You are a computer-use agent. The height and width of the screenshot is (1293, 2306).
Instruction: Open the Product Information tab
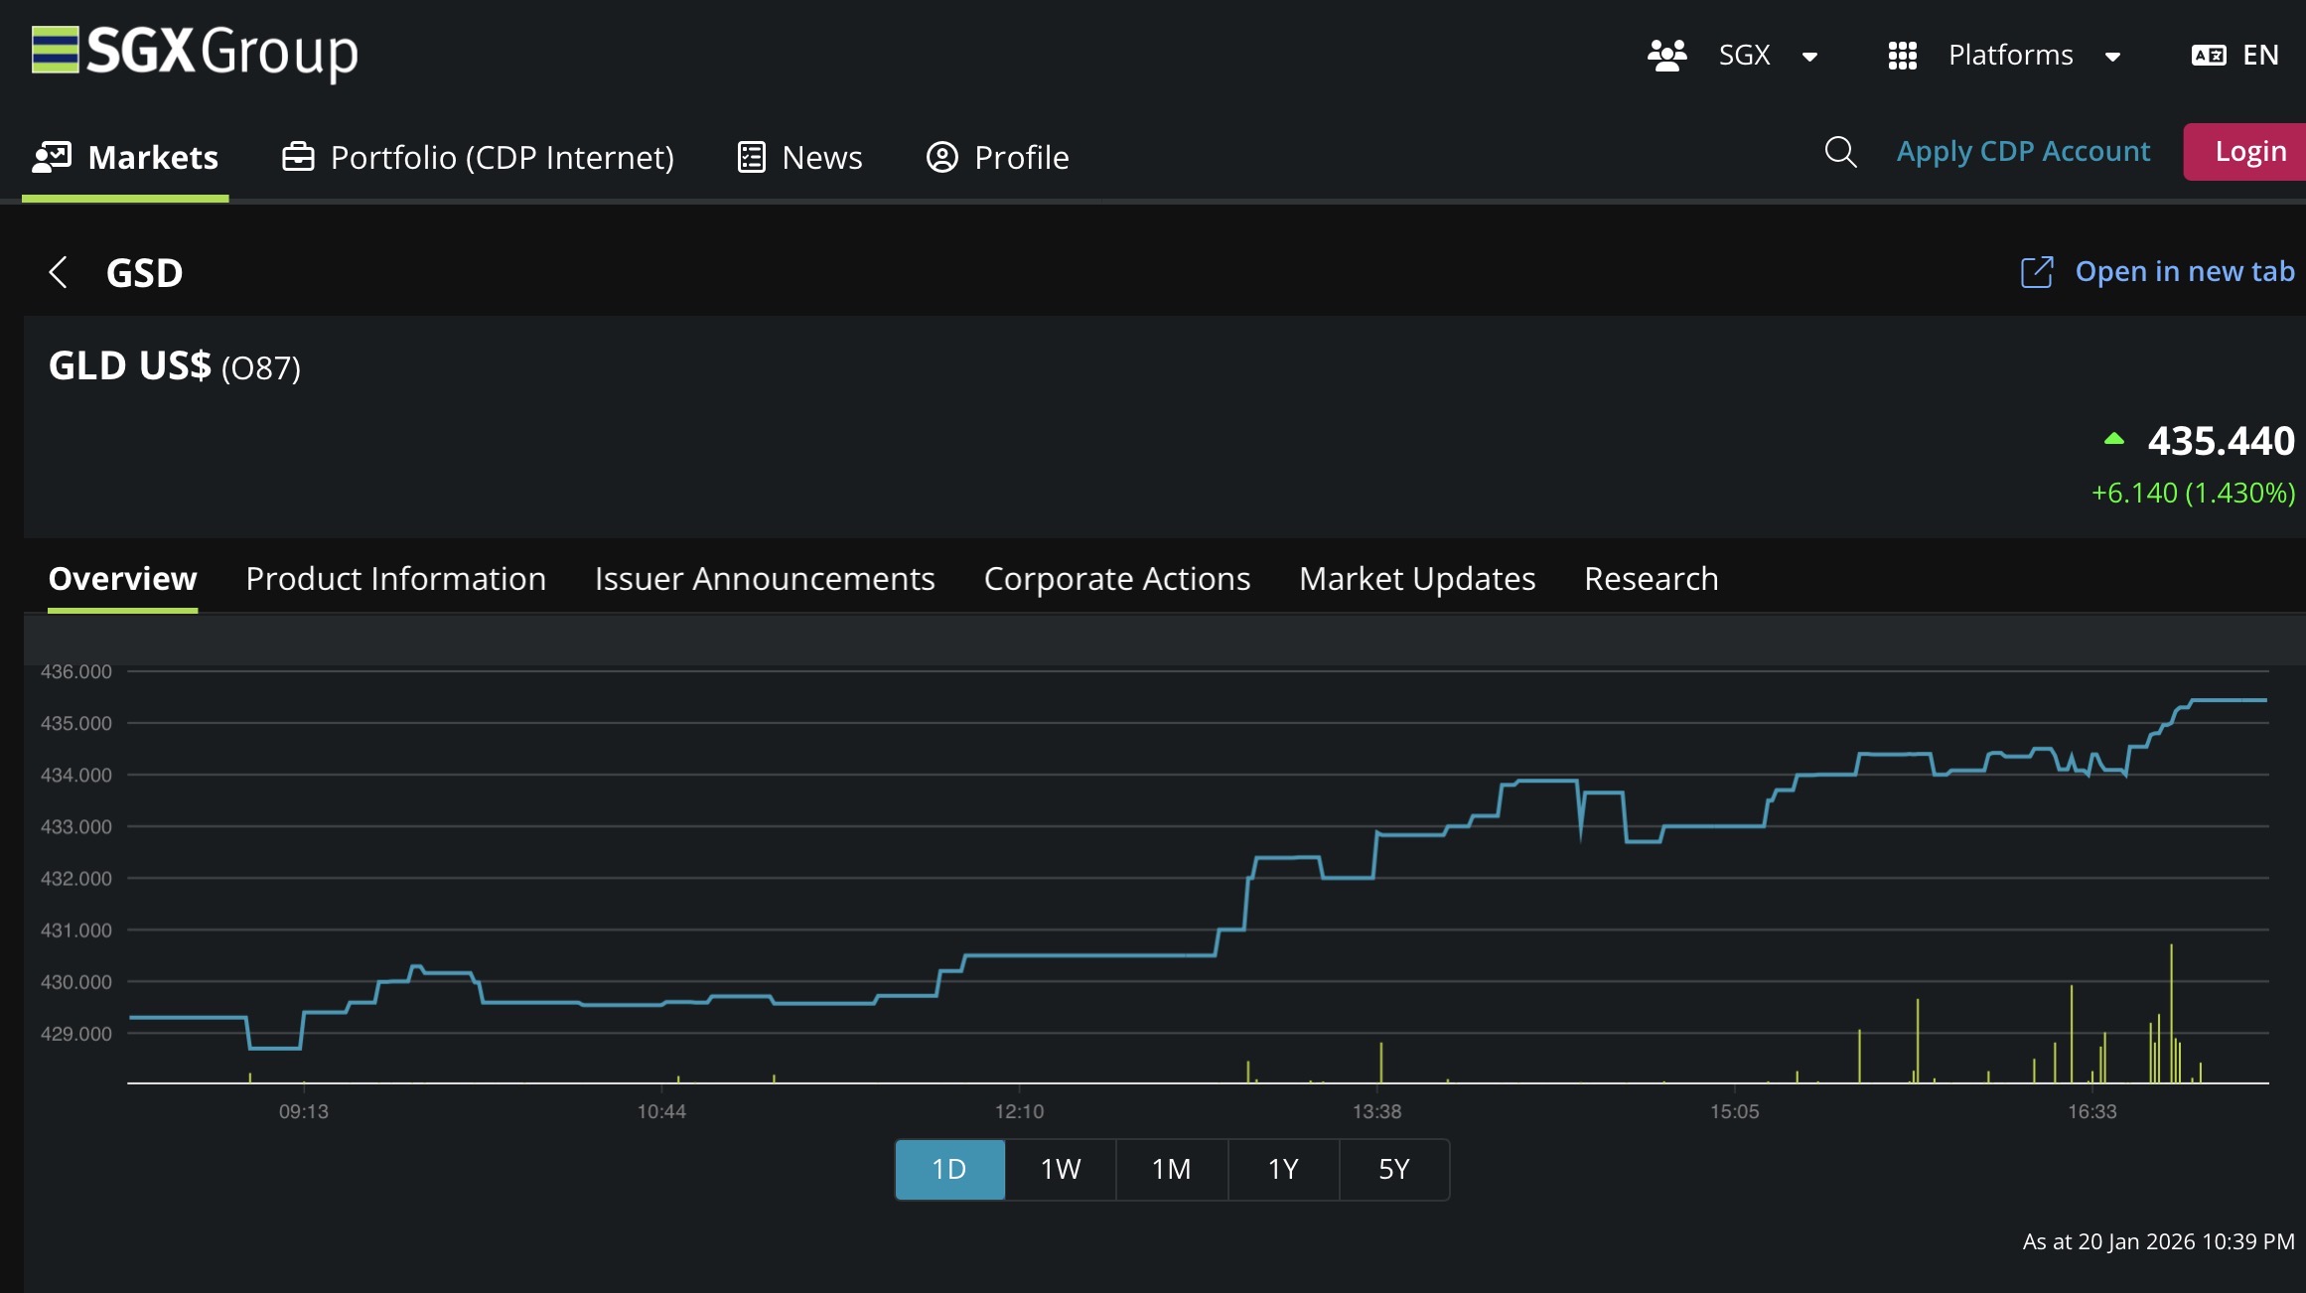pyautogui.click(x=395, y=578)
